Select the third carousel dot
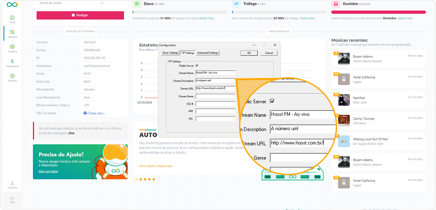Image resolution: width=436 pixels, height=210 pixels. (145, 179)
